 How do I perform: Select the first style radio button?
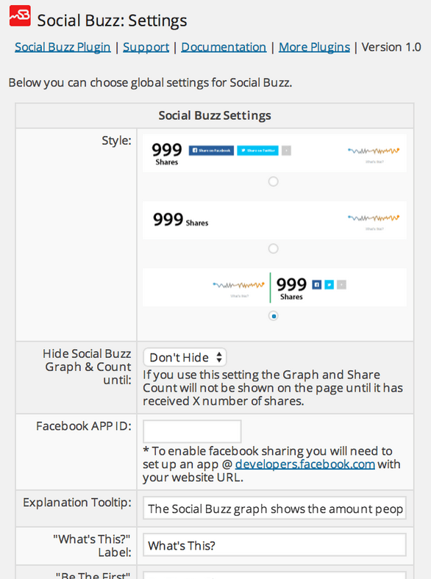tap(273, 181)
